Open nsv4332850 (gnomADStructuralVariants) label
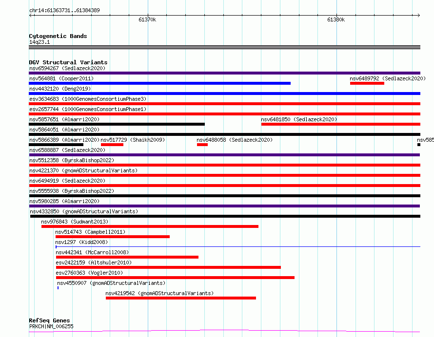The height and width of the screenshot is (337, 434). click(x=84, y=211)
